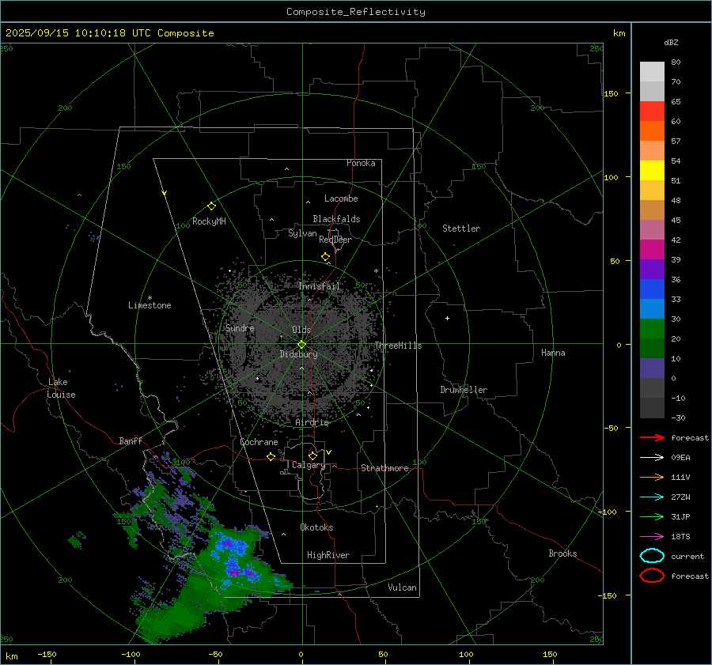Click the Olds label
Viewport: 712px width, 665px height.
[301, 330]
